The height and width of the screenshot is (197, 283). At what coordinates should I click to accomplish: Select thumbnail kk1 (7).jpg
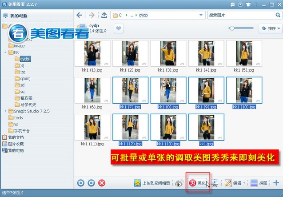(130, 90)
